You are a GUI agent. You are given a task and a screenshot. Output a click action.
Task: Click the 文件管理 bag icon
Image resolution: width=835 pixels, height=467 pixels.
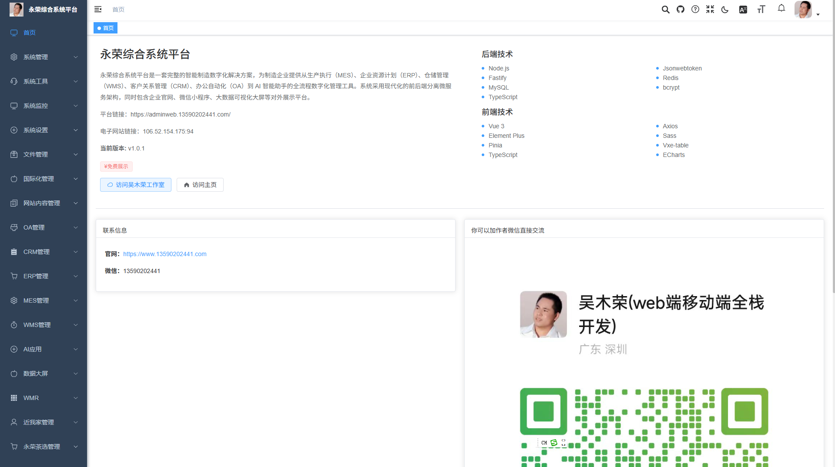tap(14, 154)
